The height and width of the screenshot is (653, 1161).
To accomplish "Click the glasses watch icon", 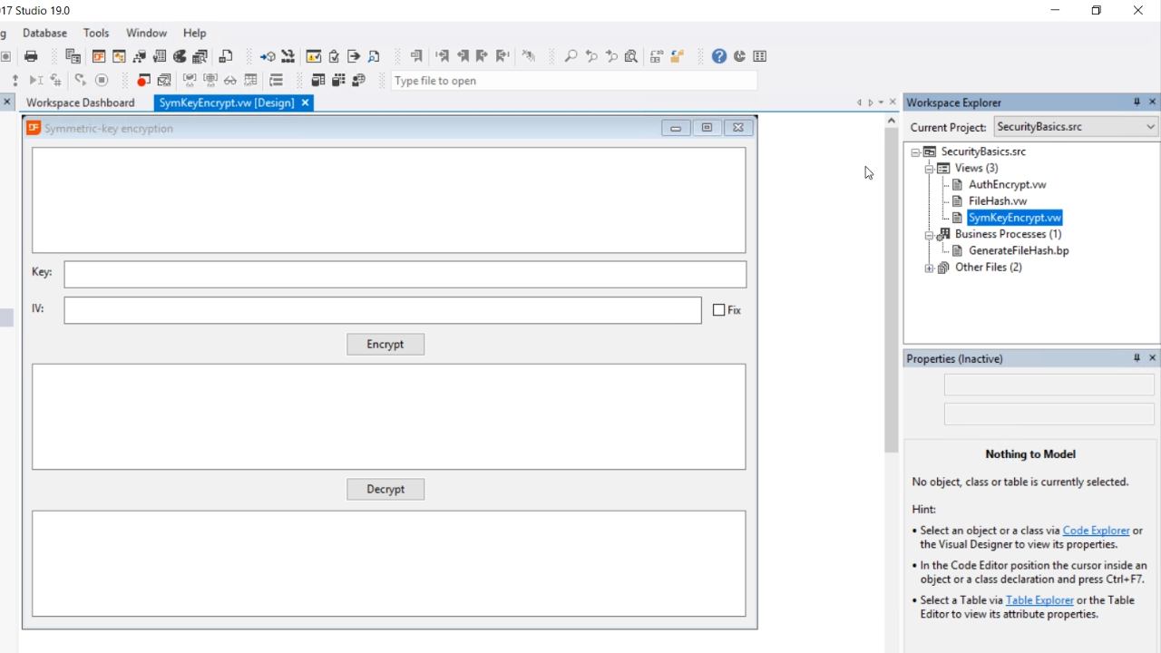I will tap(230, 81).
